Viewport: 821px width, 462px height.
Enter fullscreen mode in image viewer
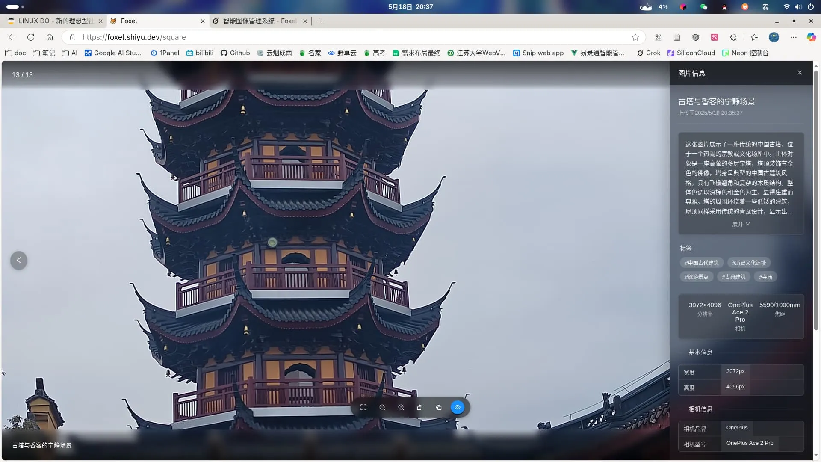[x=363, y=407]
